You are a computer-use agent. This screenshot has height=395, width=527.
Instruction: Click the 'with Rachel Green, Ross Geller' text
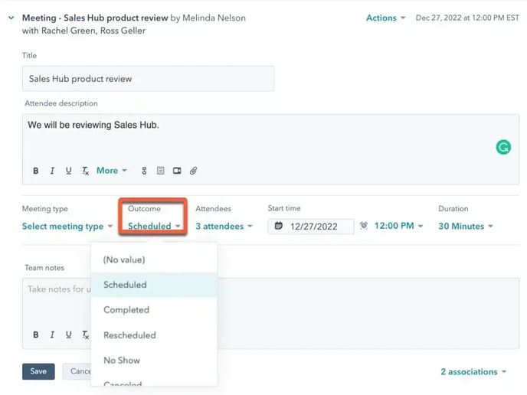coord(83,31)
